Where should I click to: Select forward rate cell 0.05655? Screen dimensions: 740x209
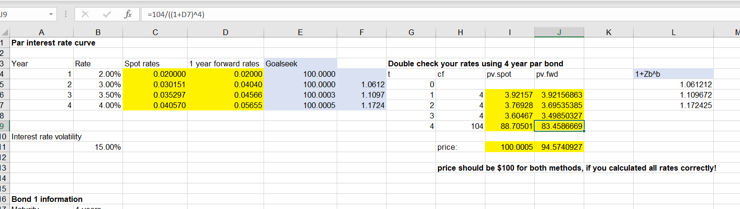(x=226, y=105)
